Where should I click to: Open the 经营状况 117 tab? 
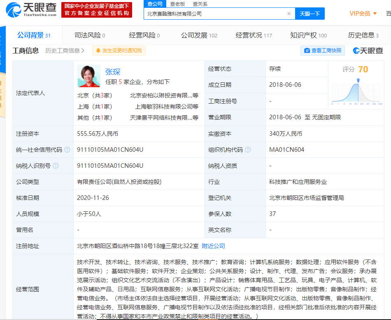click(x=254, y=35)
